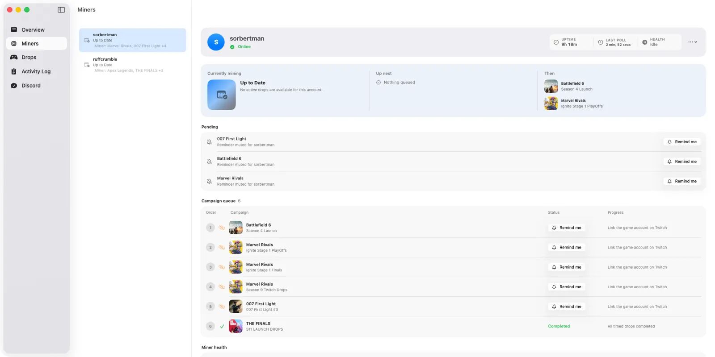Click Remind me for Season 9 Twitch Drops
715x357 pixels.
[567, 286]
